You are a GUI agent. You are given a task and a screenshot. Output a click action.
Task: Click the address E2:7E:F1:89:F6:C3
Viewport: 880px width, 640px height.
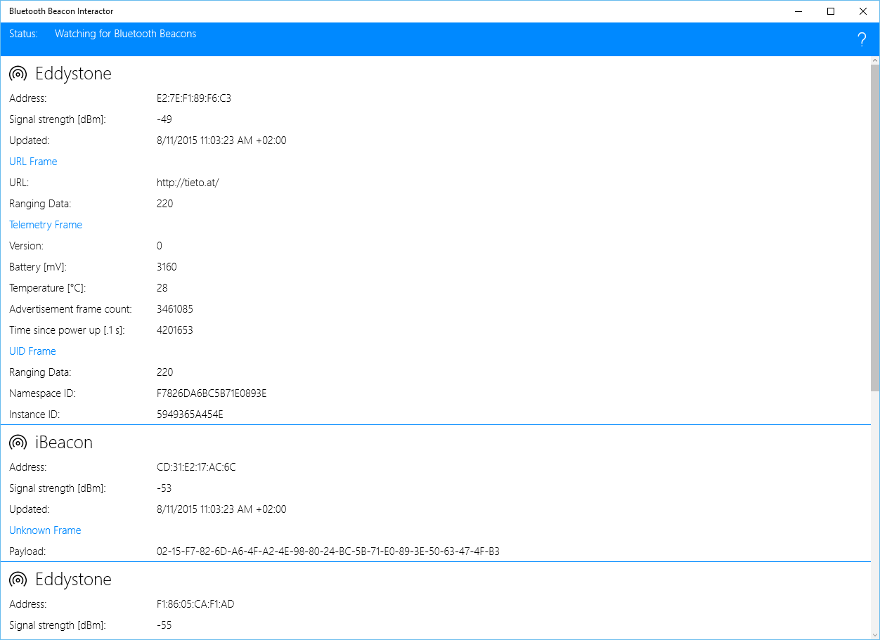click(194, 98)
